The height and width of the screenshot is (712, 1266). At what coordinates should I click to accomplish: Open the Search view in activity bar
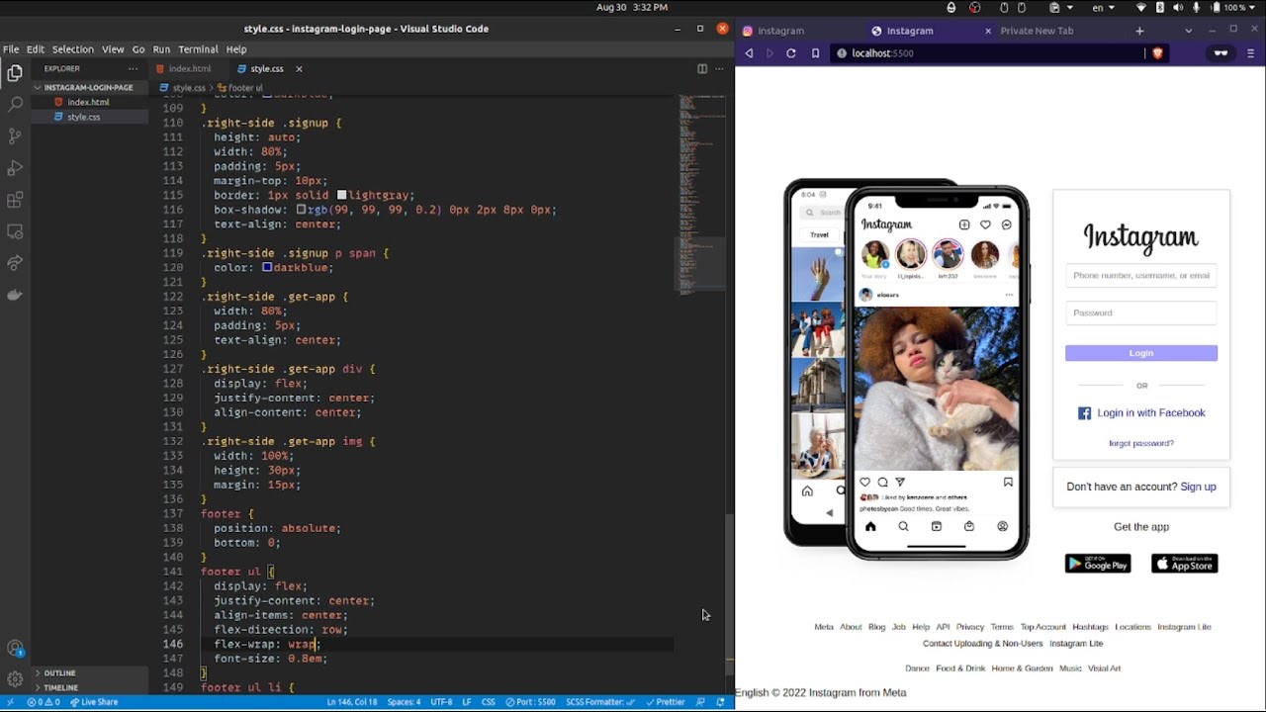(15, 104)
